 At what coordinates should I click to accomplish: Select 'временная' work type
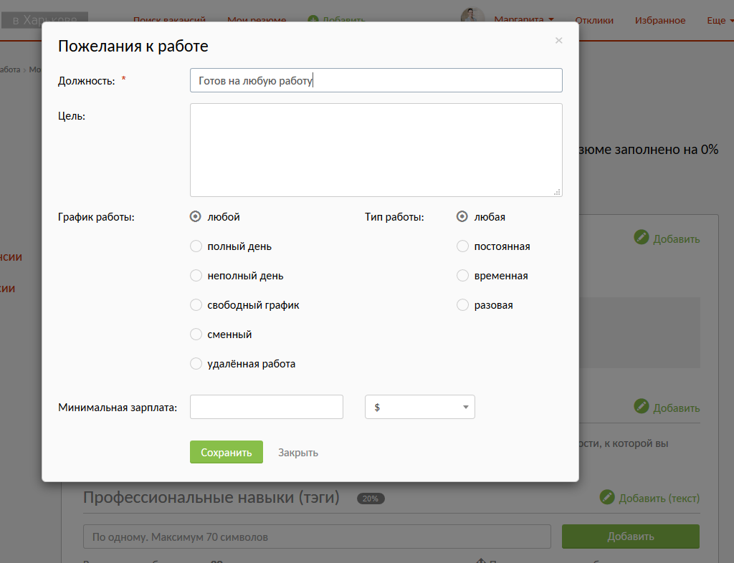tap(462, 276)
